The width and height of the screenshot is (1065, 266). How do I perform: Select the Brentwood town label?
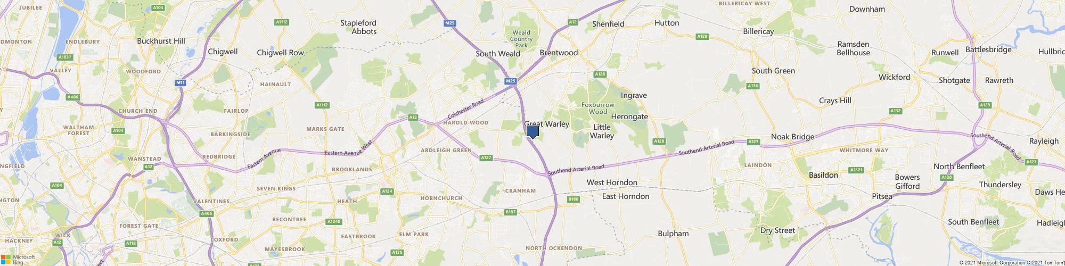click(559, 53)
